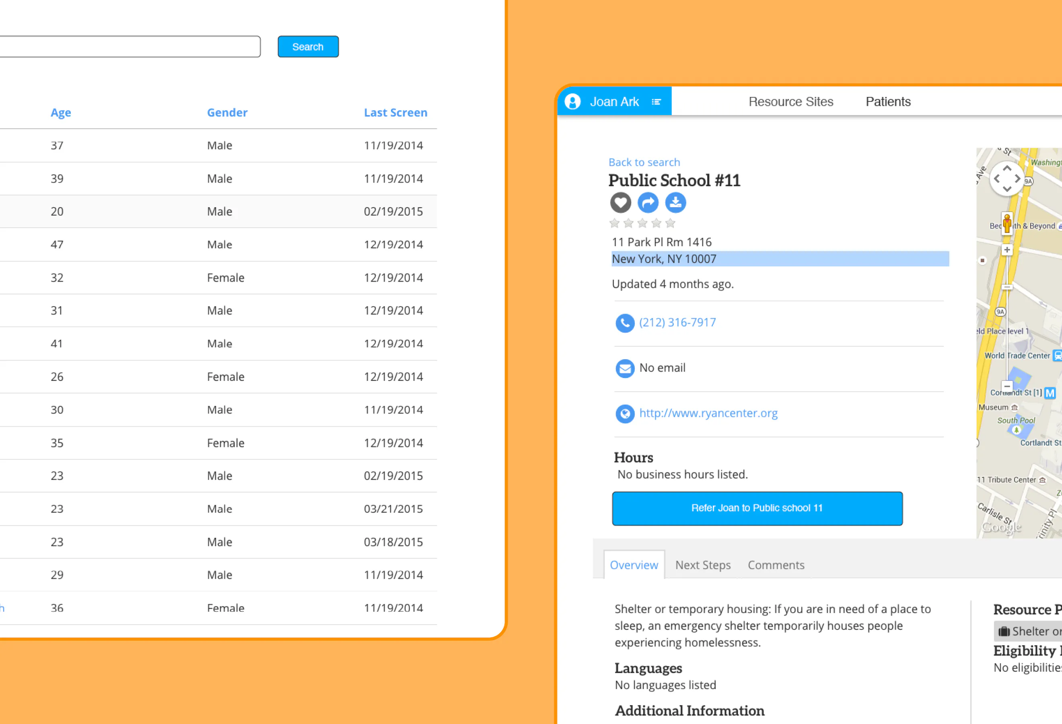Zoom out with the map minus button
The image size is (1062, 724).
tap(1007, 387)
